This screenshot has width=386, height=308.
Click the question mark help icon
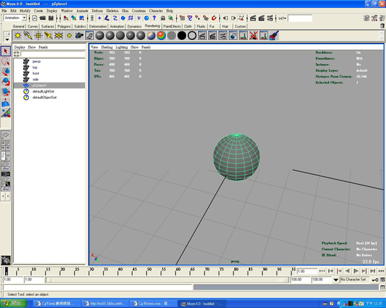point(154,18)
